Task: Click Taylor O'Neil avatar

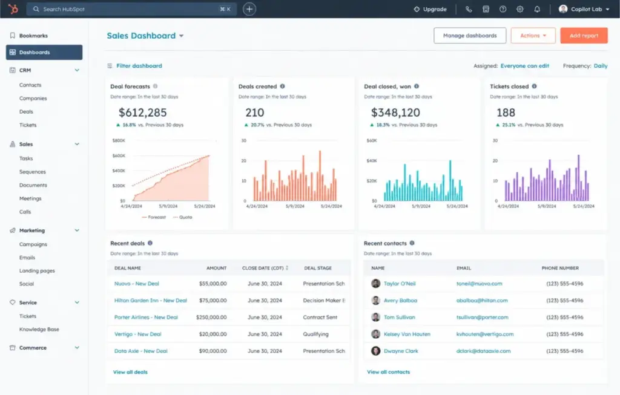Action: [375, 284]
